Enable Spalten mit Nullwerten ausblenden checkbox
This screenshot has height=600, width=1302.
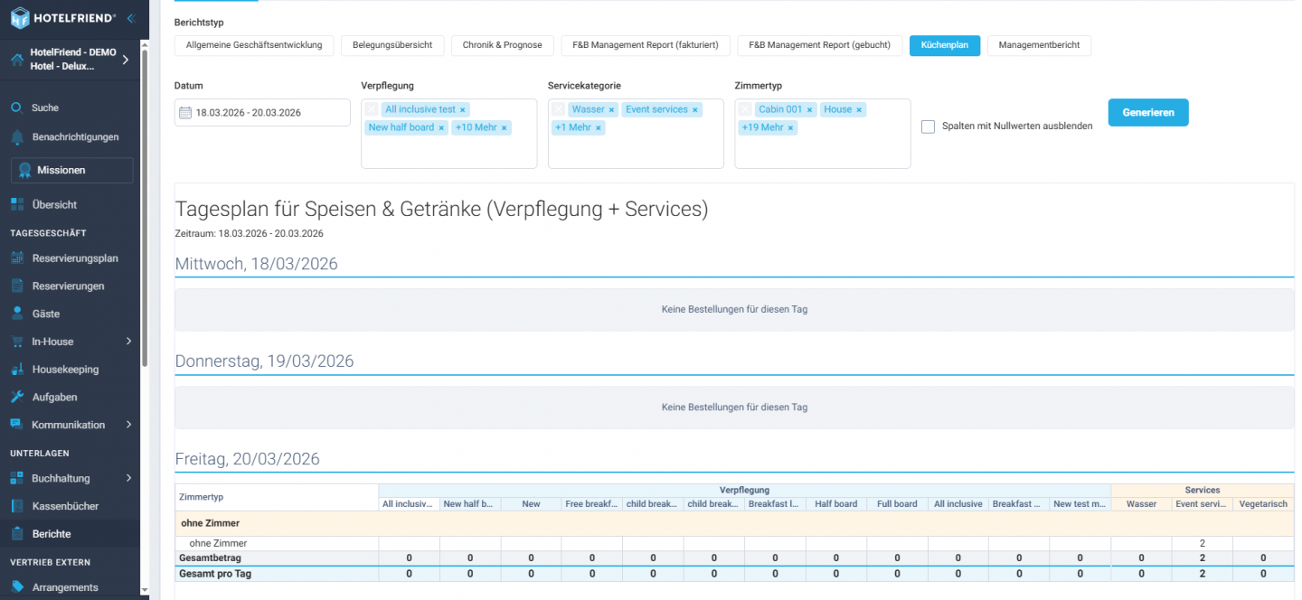click(928, 127)
